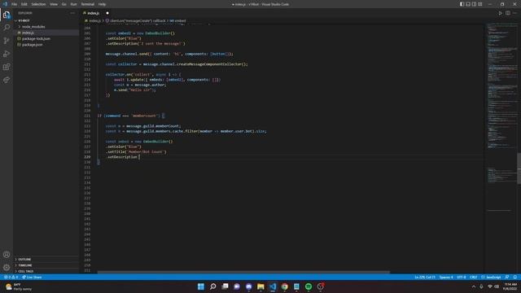The height and width of the screenshot is (293, 521).
Task: Click Spaces: 4 indentation setting
Action: tap(446, 277)
